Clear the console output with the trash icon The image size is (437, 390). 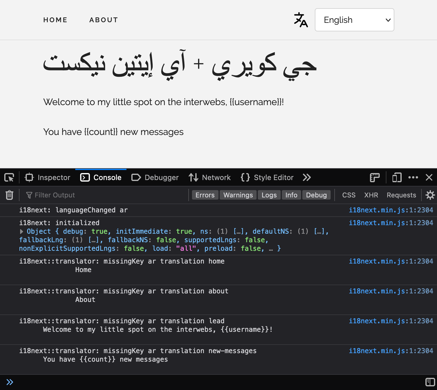[x=9, y=195]
